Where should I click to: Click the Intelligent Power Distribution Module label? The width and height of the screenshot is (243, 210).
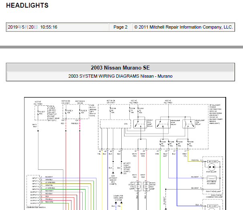216,114
